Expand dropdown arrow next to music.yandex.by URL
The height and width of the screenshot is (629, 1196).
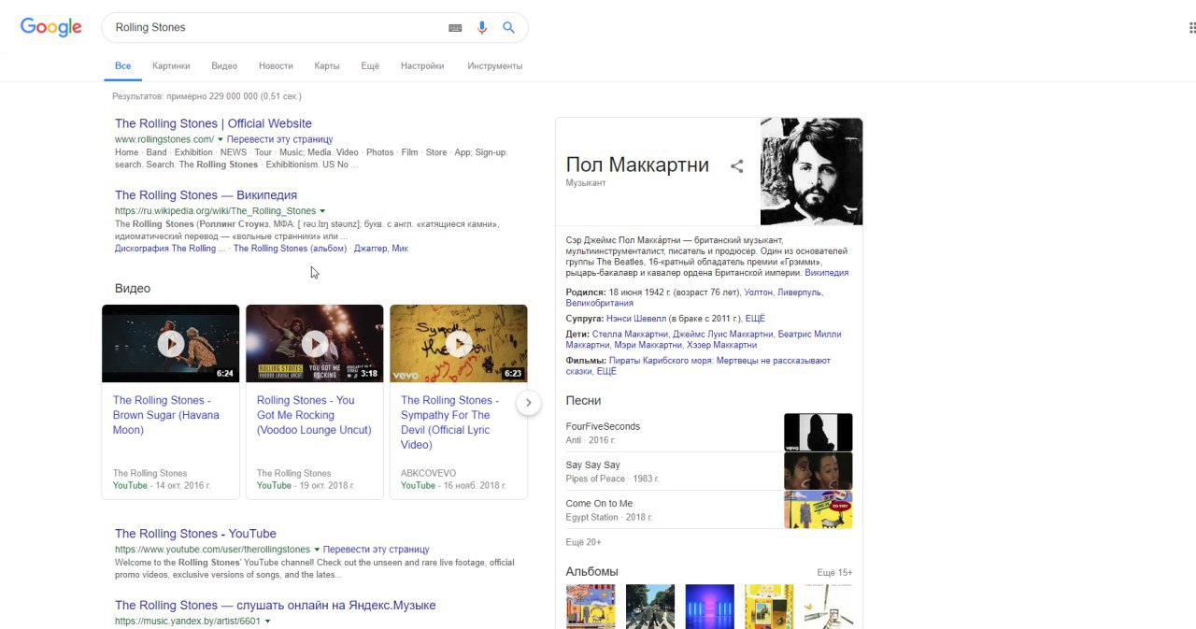click(267, 622)
